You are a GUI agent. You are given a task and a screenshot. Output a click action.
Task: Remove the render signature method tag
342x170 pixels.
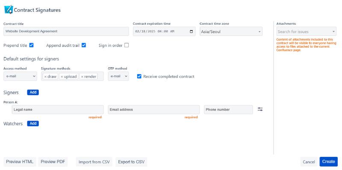pyautogui.click(x=82, y=77)
